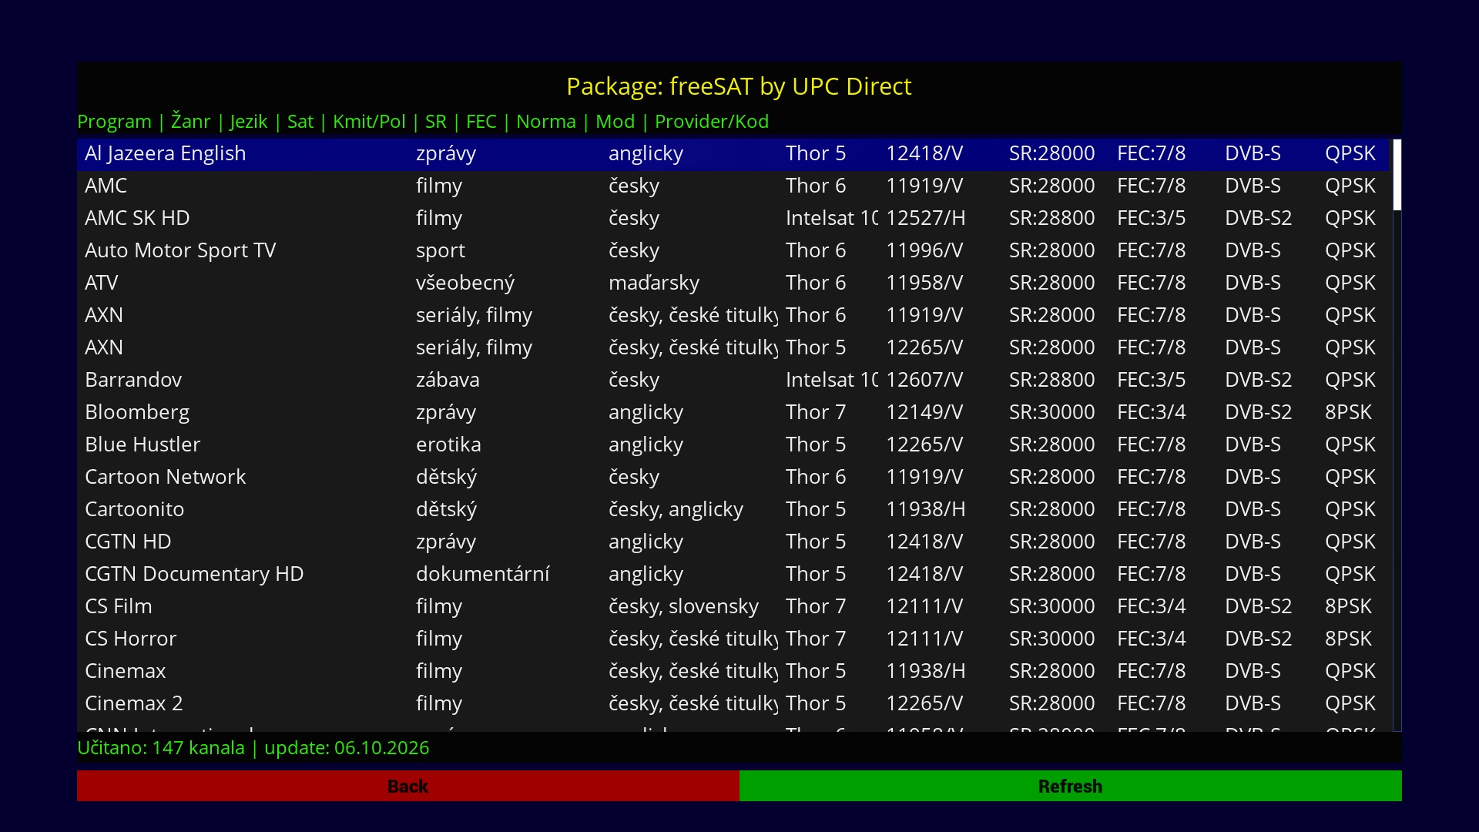Image resolution: width=1479 pixels, height=832 pixels.
Task: Click 'česky, slovensky' in CS Film row
Action: (x=683, y=607)
